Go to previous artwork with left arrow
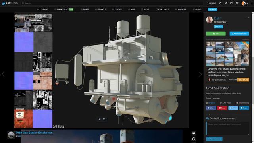The width and height of the screenshot is (254, 143). [3, 74]
